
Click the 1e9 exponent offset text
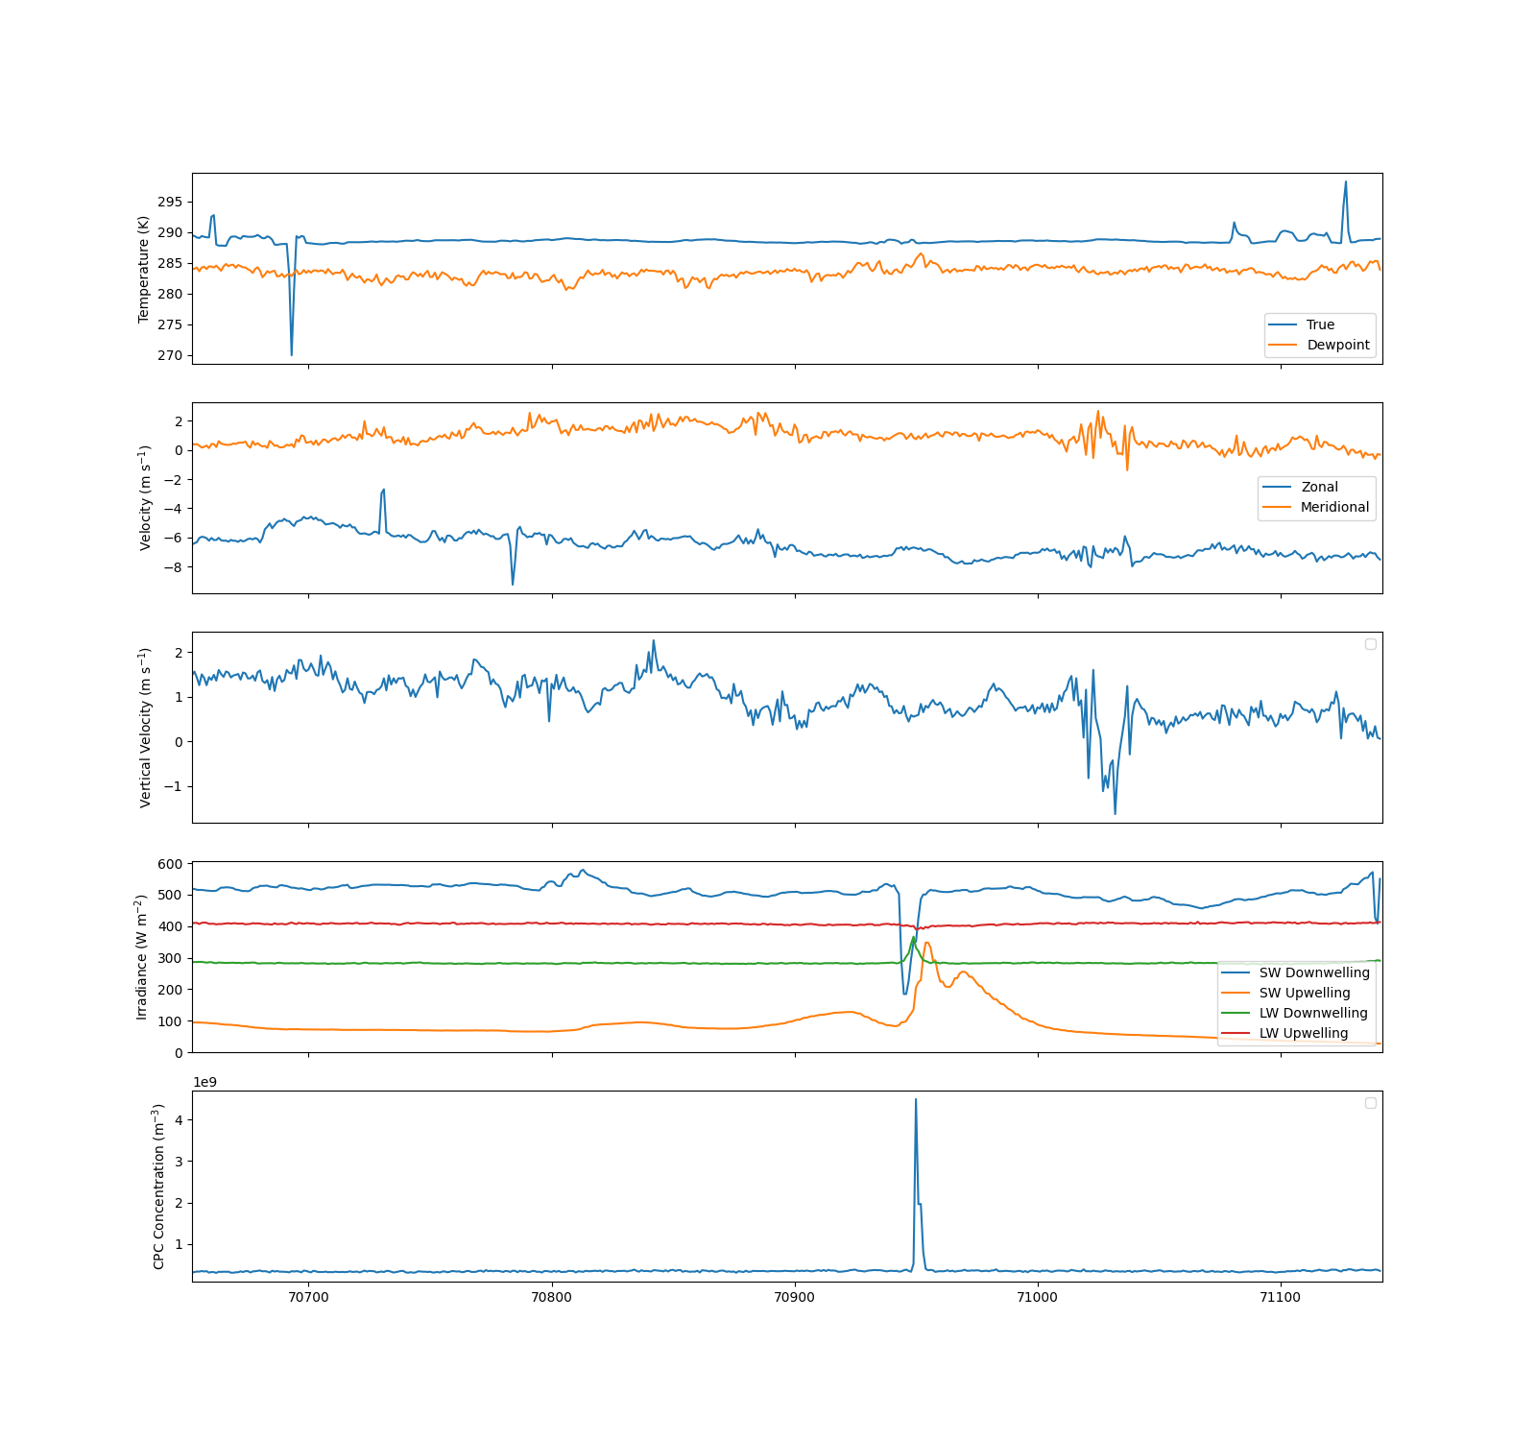click(x=204, y=1082)
